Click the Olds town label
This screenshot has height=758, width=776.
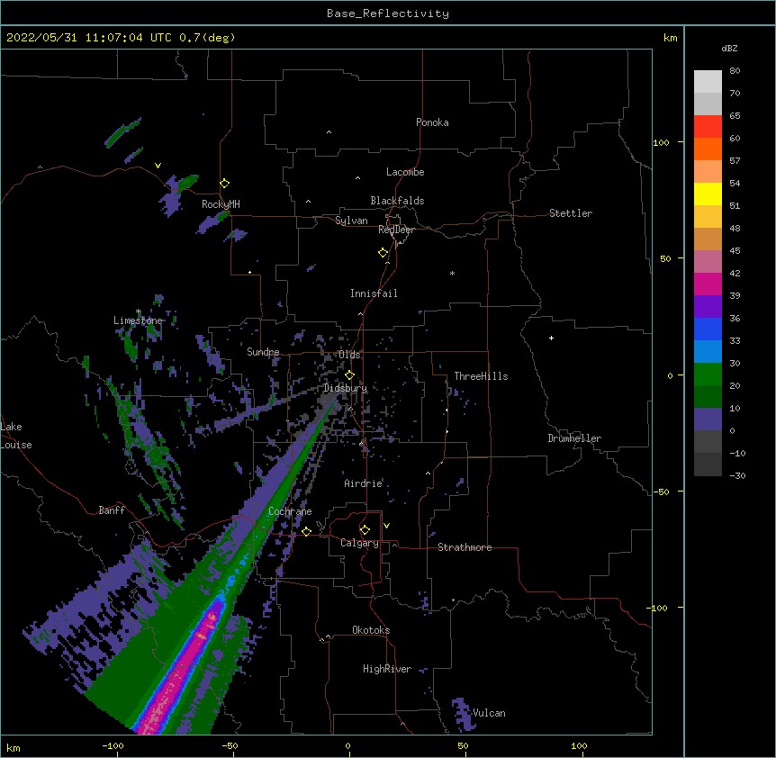point(349,355)
